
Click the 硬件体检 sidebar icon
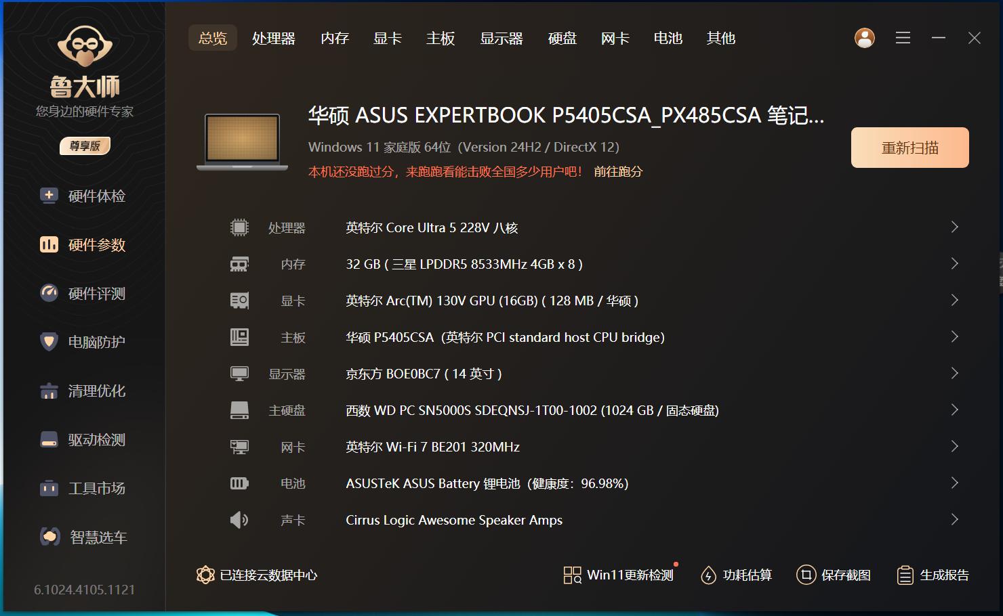pos(49,196)
